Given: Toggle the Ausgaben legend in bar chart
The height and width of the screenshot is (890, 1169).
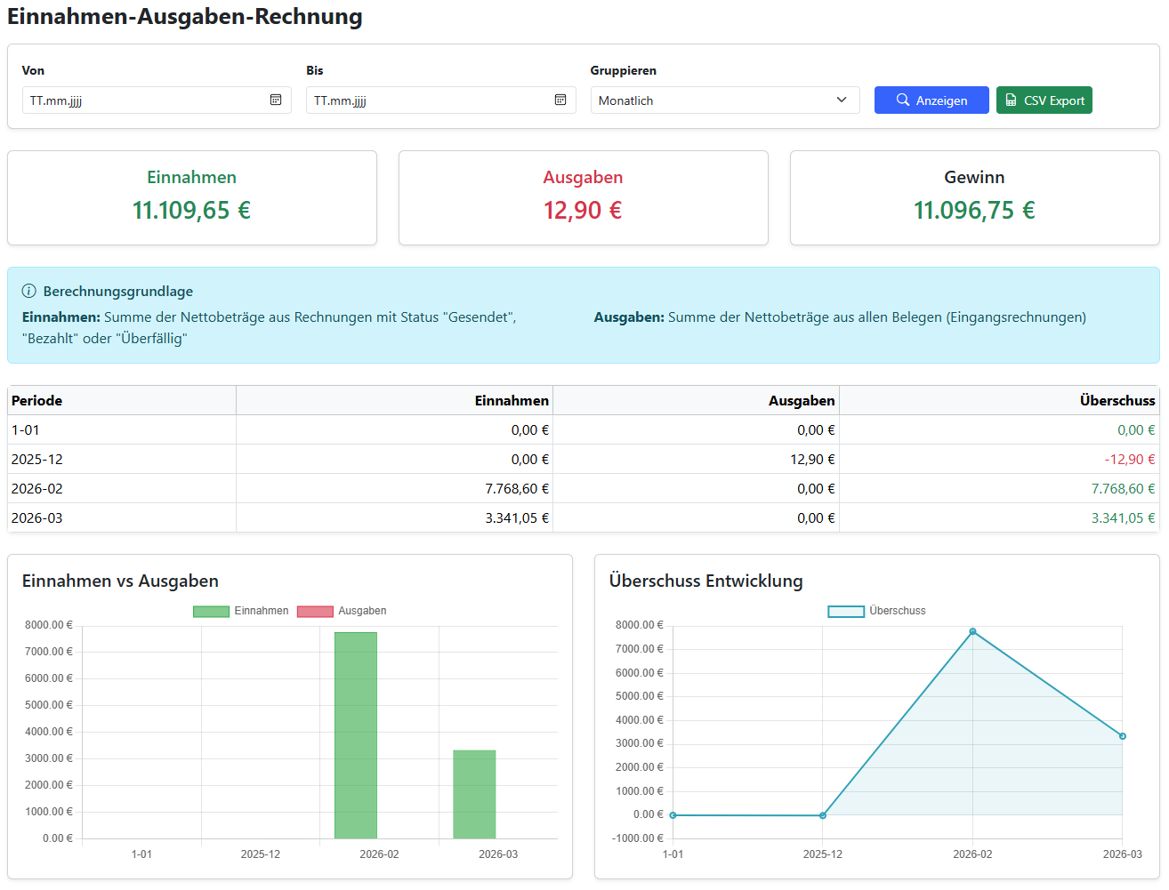Looking at the screenshot, I should pos(361,611).
